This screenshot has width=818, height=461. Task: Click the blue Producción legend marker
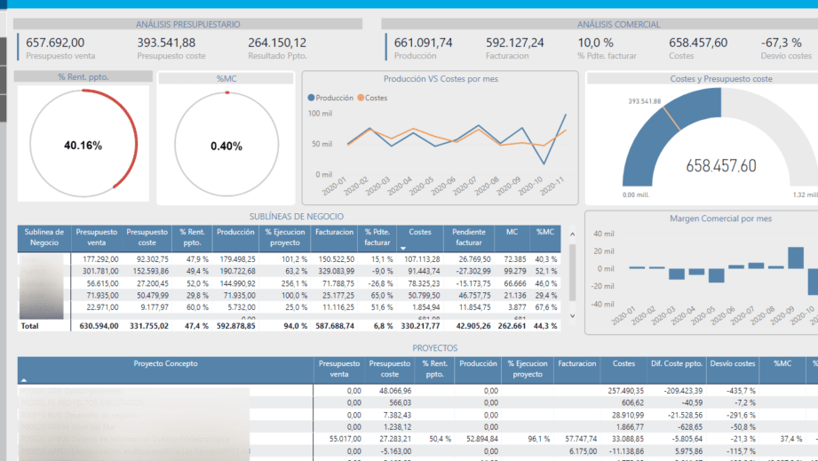click(x=312, y=98)
